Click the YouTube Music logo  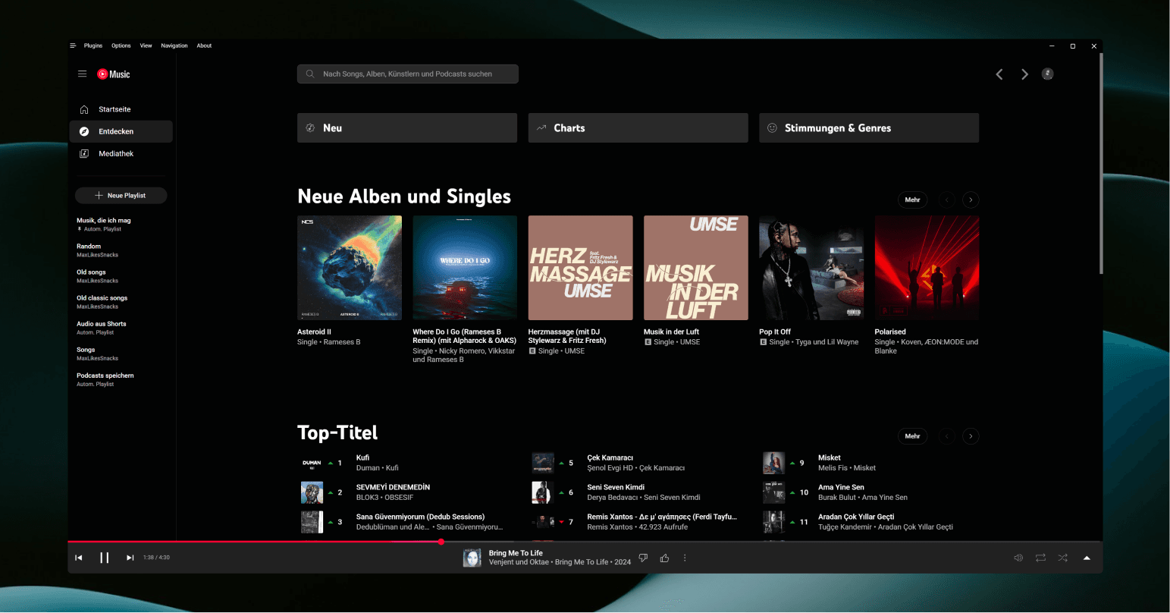[x=114, y=74]
